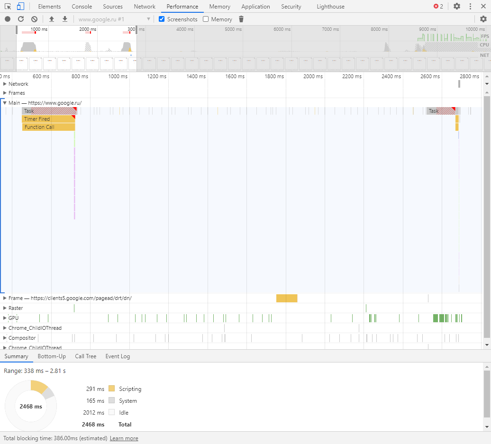Open the Bottom-Up tab

tap(52, 356)
